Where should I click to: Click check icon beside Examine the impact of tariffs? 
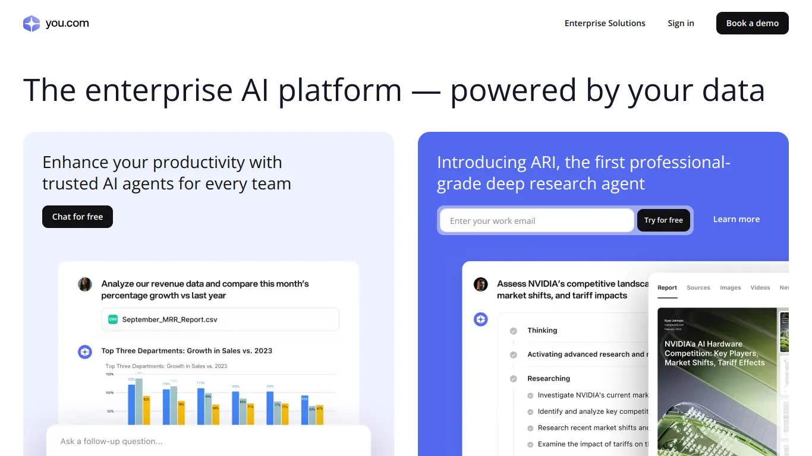point(530,444)
